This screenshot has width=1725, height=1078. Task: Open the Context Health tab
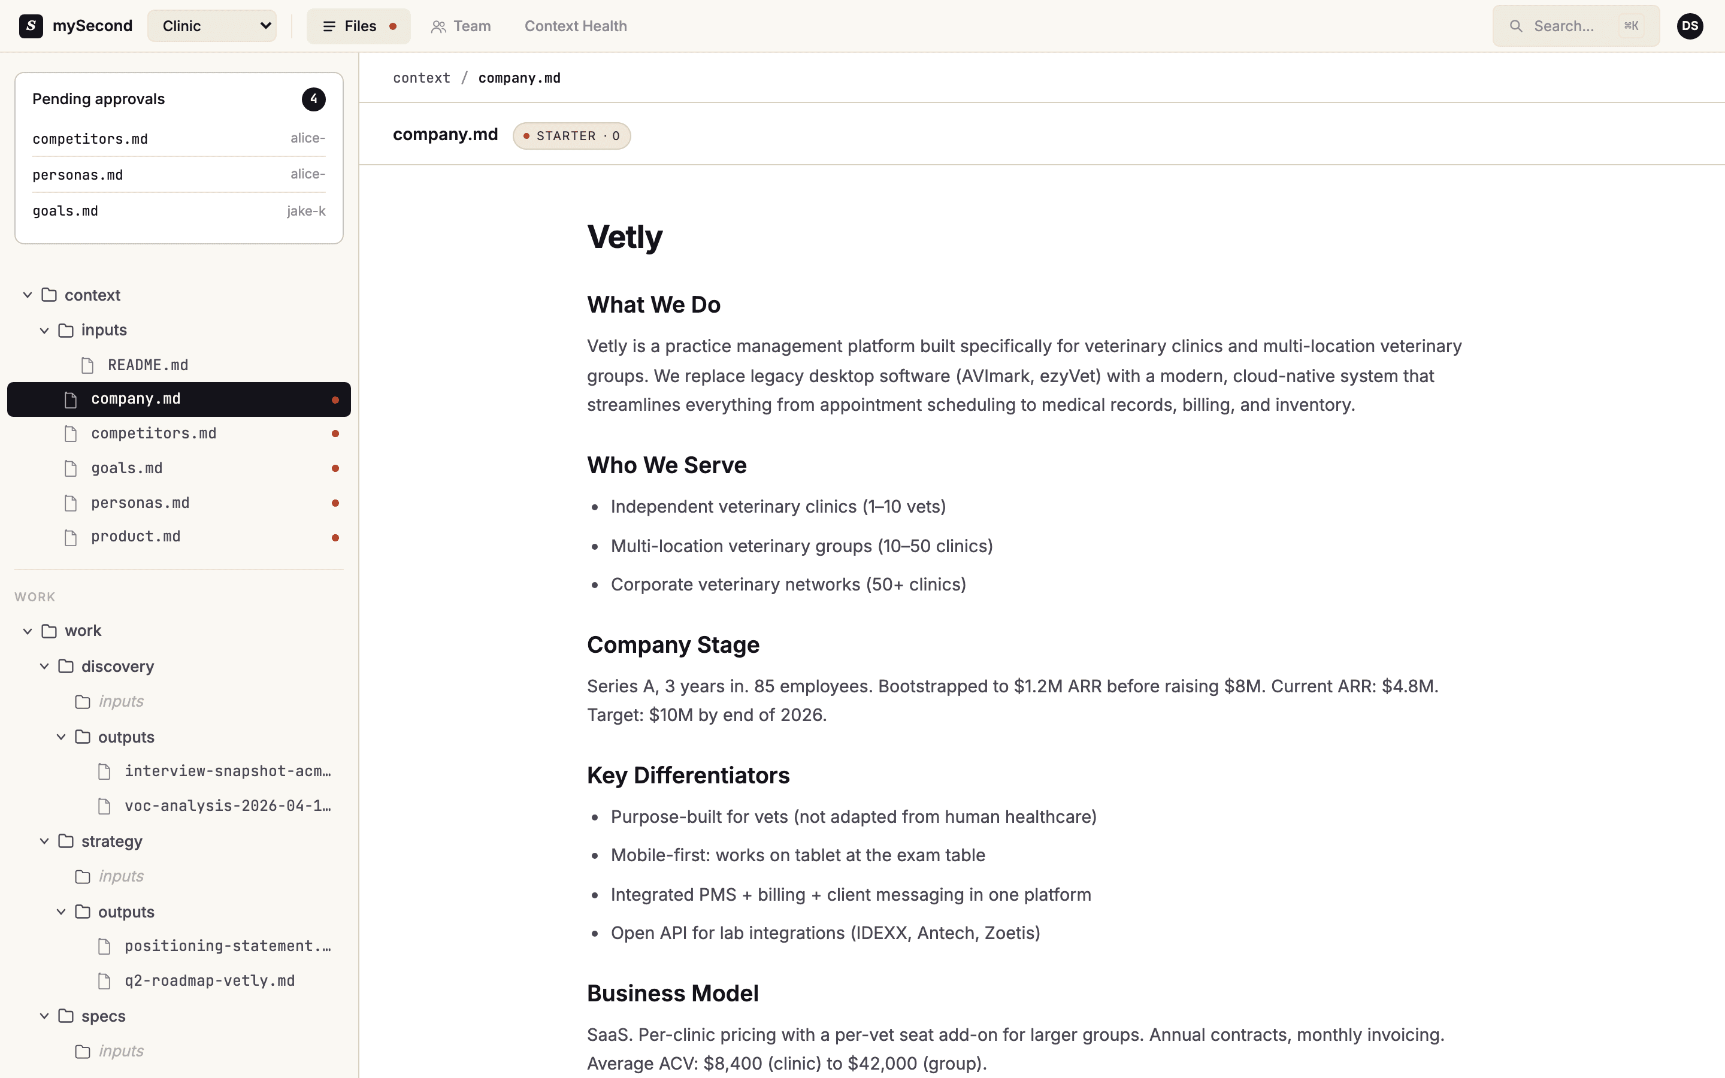pyautogui.click(x=575, y=26)
